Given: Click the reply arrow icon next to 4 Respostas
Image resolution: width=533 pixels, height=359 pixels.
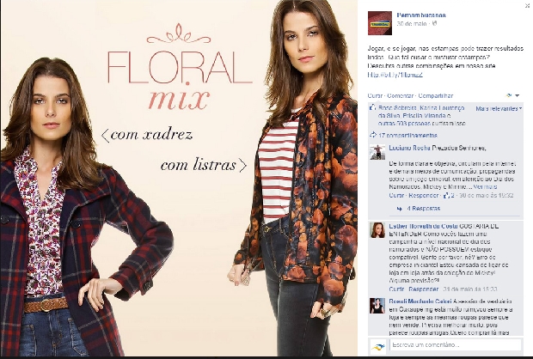Looking at the screenshot, I should 400,209.
